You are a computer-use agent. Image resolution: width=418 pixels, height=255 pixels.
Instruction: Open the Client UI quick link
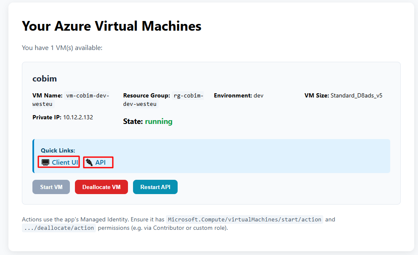(x=65, y=162)
